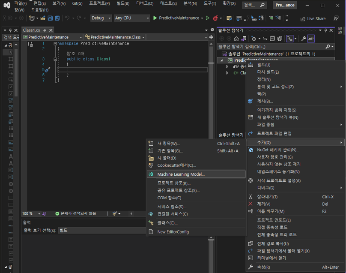
Task: Click the Hot Reload flame icon
Action: tap(215, 18)
